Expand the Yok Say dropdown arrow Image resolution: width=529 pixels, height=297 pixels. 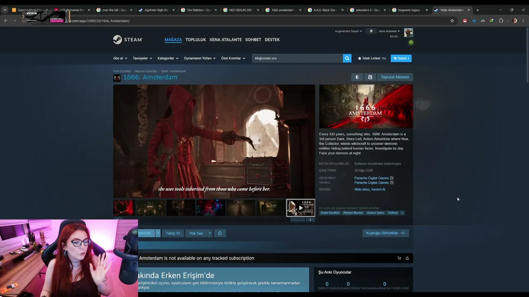[x=210, y=233]
